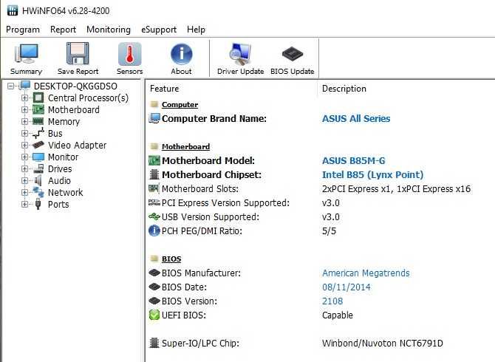495x362 pixels.
Task: Click the Motherboard Model row icon
Action: (x=154, y=160)
